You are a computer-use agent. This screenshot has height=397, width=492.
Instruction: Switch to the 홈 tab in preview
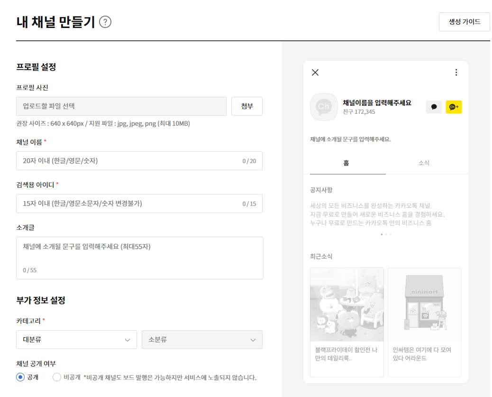pyautogui.click(x=346, y=163)
